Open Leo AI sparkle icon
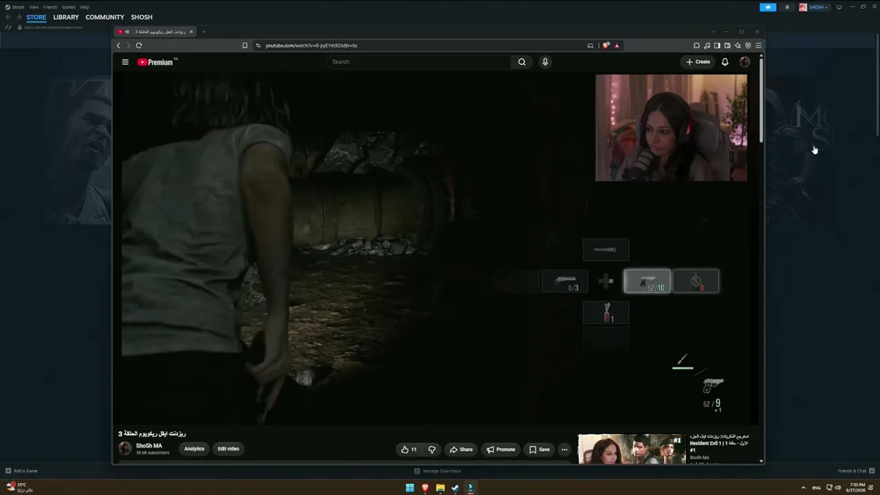Screen dimensions: 880x495 coord(738,45)
